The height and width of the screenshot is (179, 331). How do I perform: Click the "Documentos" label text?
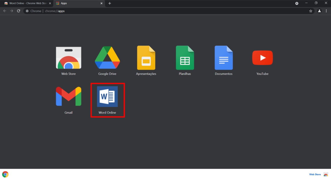point(223,74)
